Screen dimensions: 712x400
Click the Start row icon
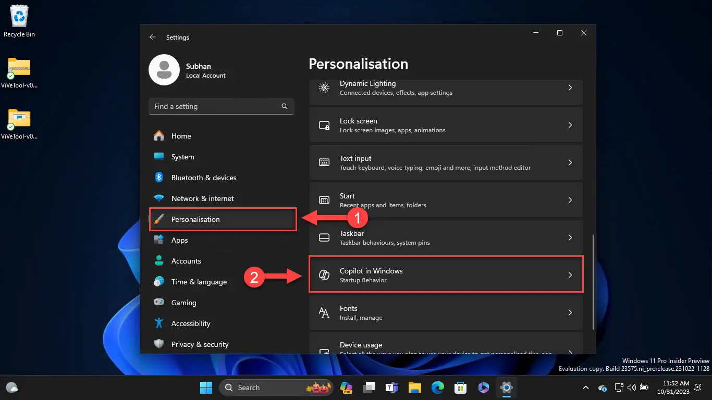click(x=324, y=200)
